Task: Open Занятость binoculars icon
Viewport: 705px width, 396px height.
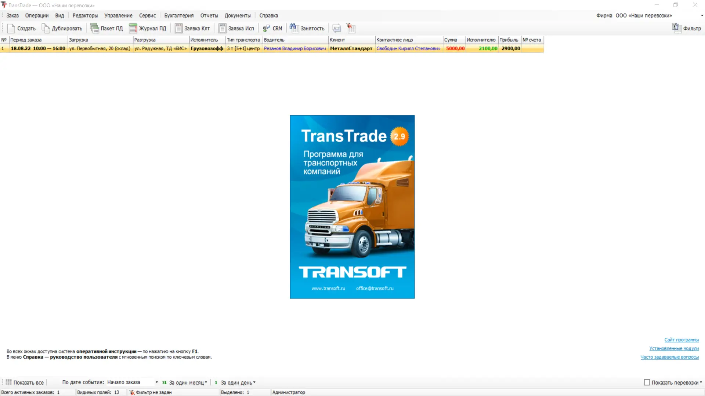Action: pos(294,28)
